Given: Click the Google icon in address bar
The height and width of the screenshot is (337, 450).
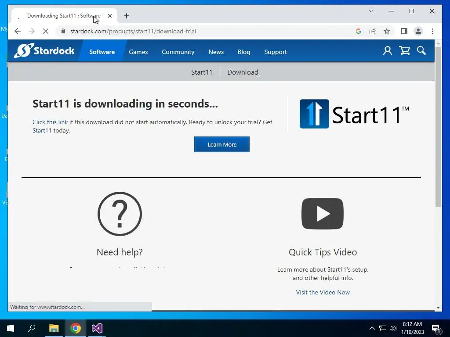Looking at the screenshot, I should pos(359,31).
